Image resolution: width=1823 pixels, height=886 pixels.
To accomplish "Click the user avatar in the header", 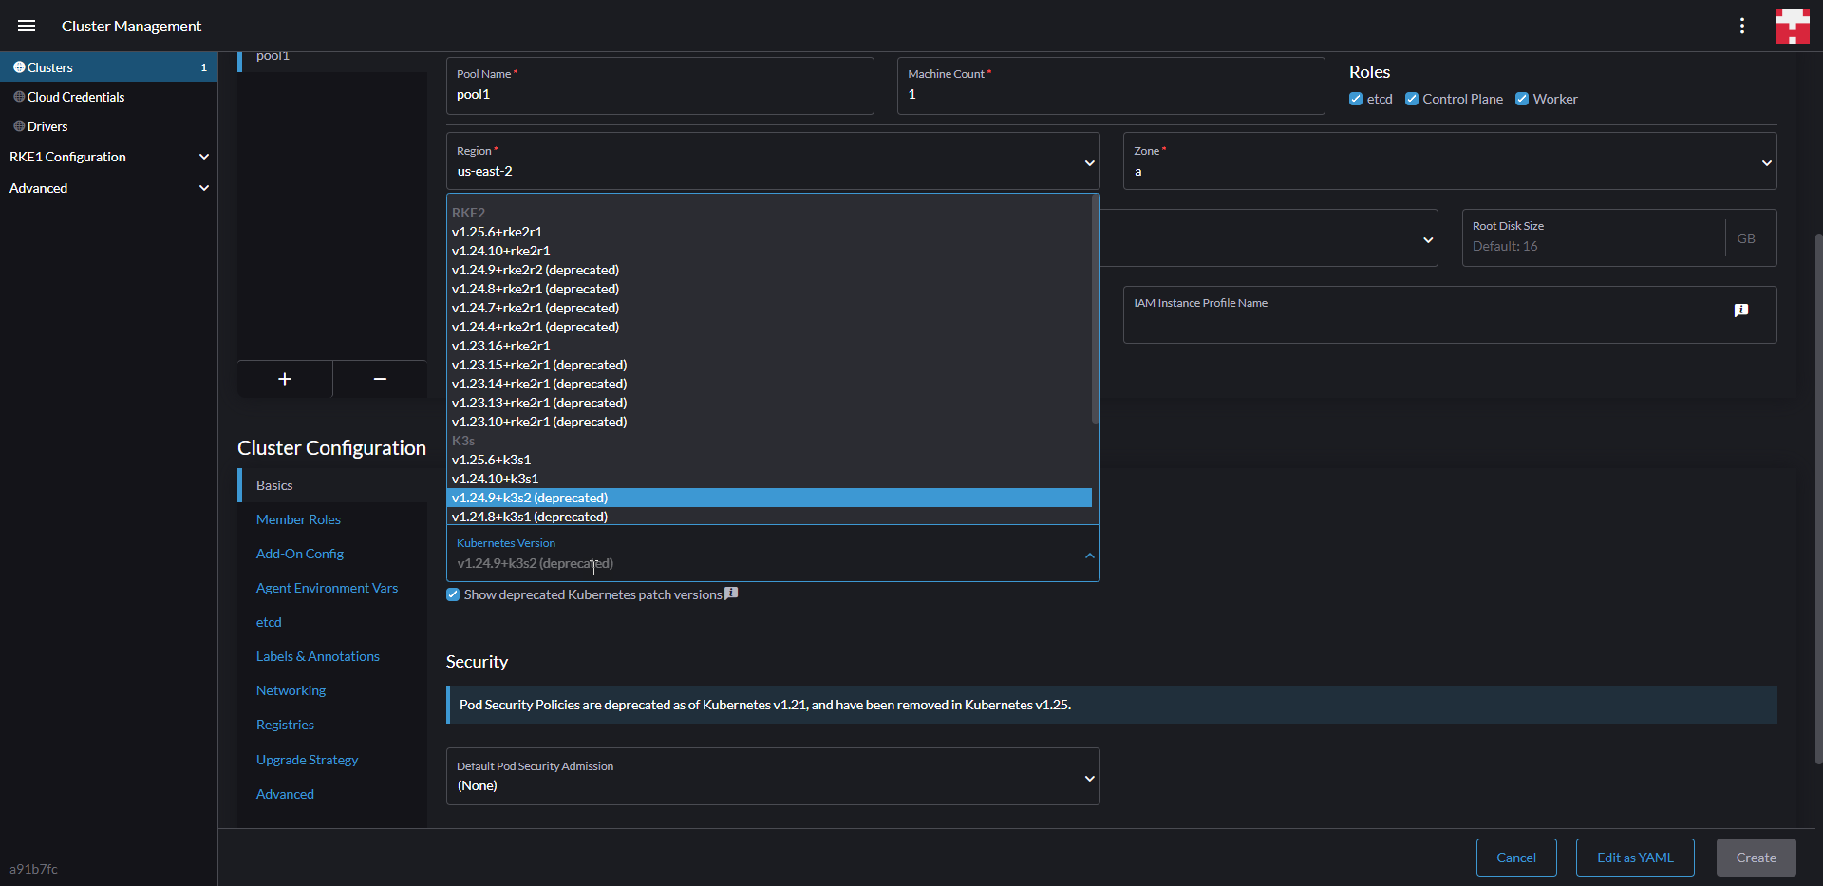I will click(1792, 26).
